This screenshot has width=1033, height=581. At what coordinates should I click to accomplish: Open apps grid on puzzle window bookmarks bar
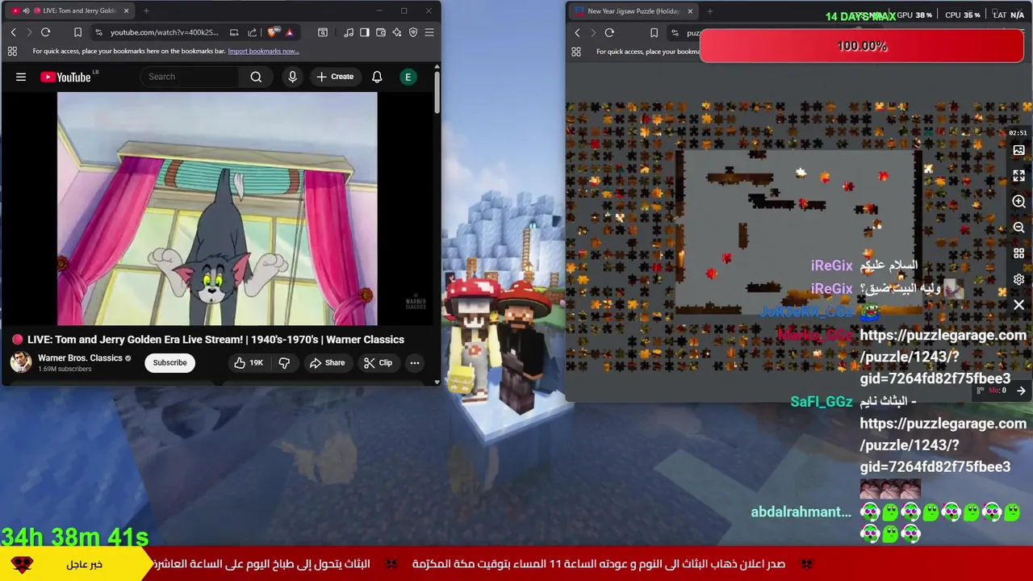[x=576, y=52]
